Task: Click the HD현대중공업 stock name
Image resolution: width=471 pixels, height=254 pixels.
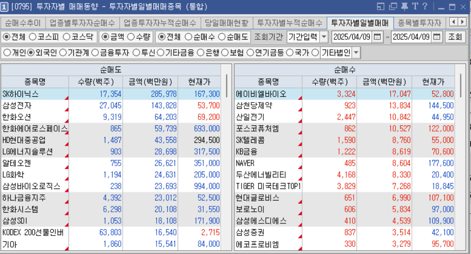Action: pos(24,140)
